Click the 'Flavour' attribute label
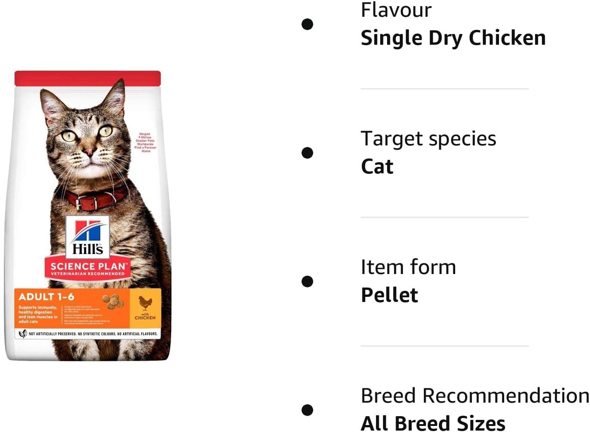The width and height of the screenshot is (590, 432). (x=396, y=10)
